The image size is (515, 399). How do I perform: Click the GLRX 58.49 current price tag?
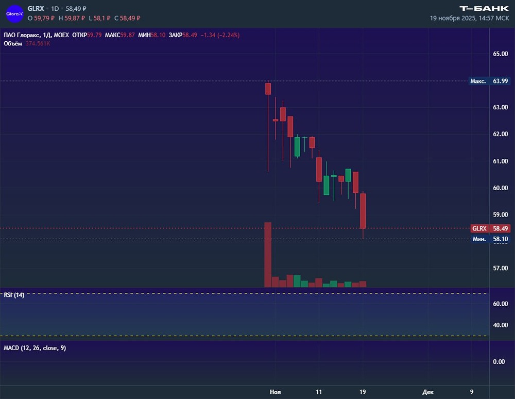click(x=491, y=228)
